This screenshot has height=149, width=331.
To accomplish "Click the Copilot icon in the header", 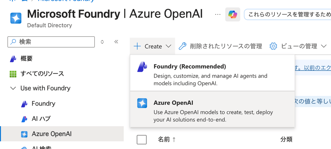I will [x=233, y=15].
